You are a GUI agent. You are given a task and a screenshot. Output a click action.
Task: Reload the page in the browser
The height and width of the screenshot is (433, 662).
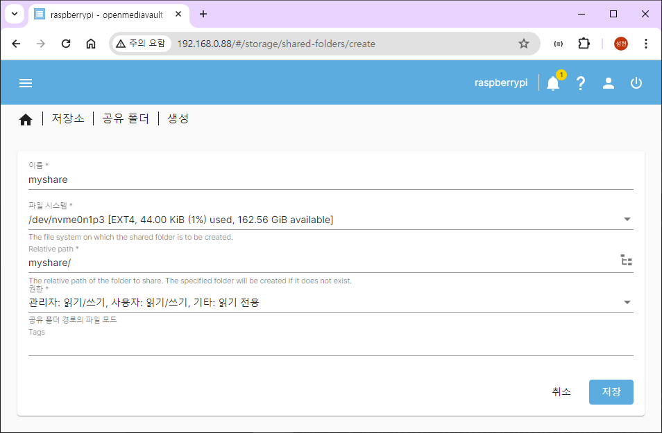66,44
